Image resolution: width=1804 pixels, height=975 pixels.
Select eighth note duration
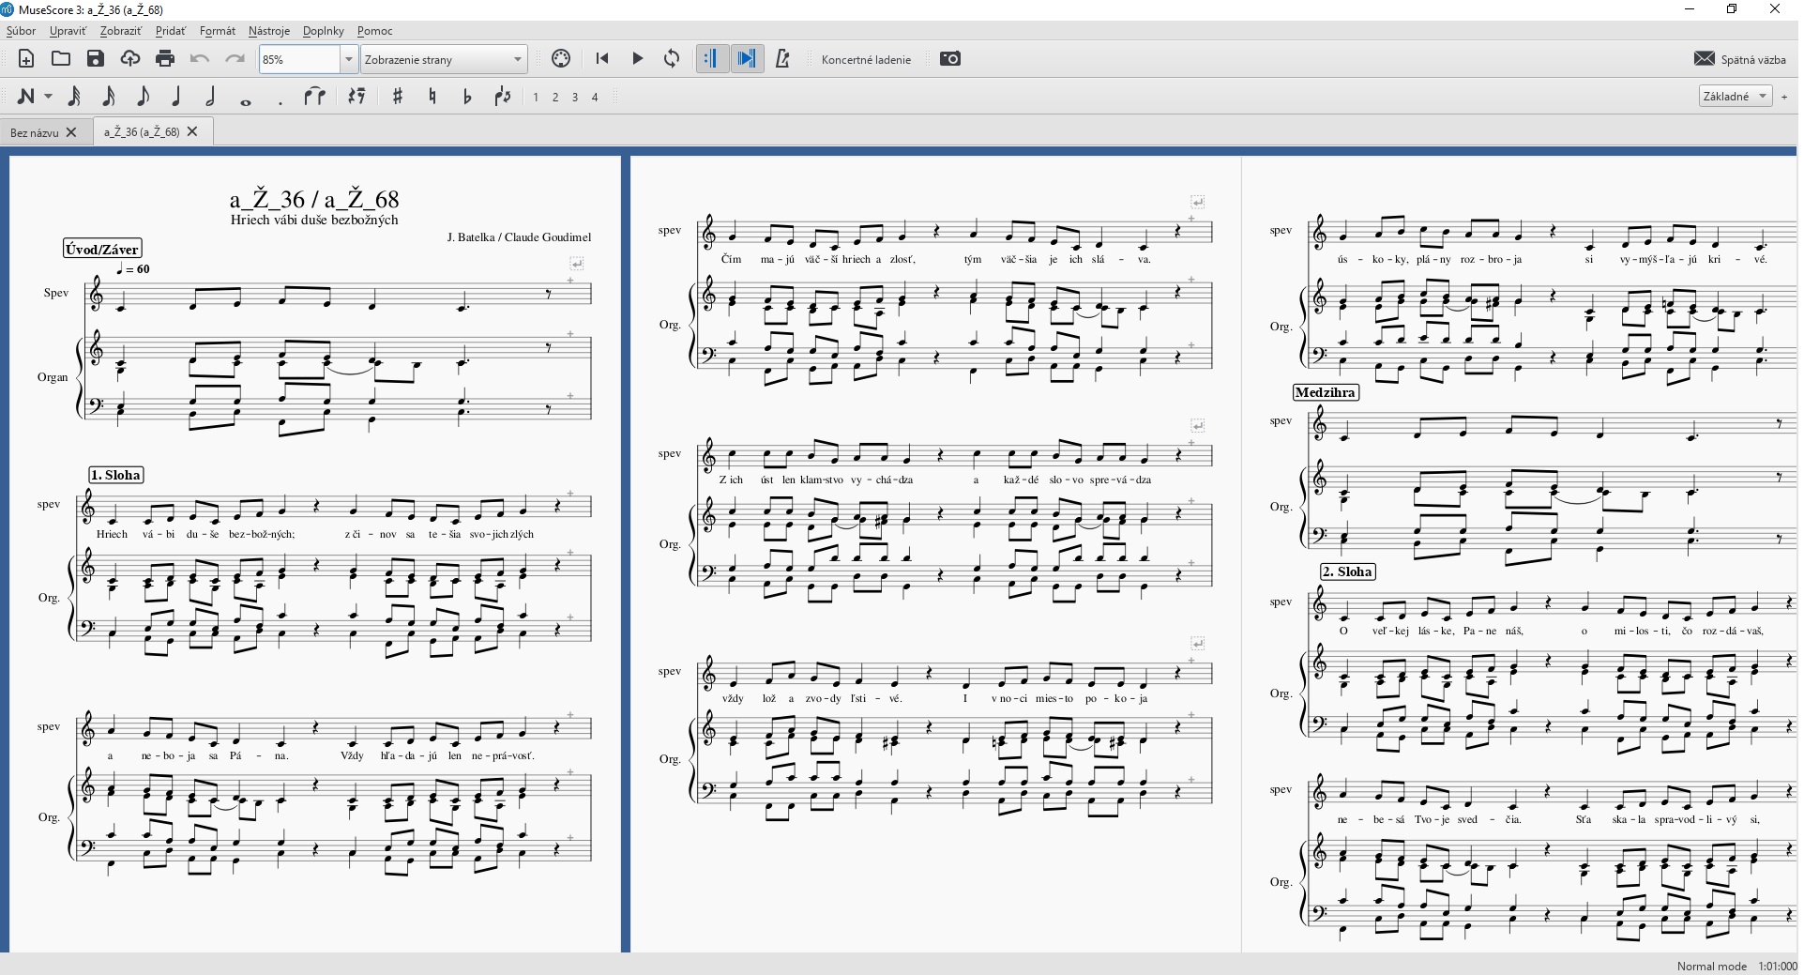(143, 97)
